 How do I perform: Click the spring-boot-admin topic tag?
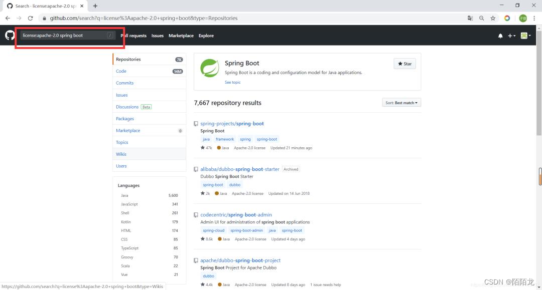pyautogui.click(x=246, y=230)
